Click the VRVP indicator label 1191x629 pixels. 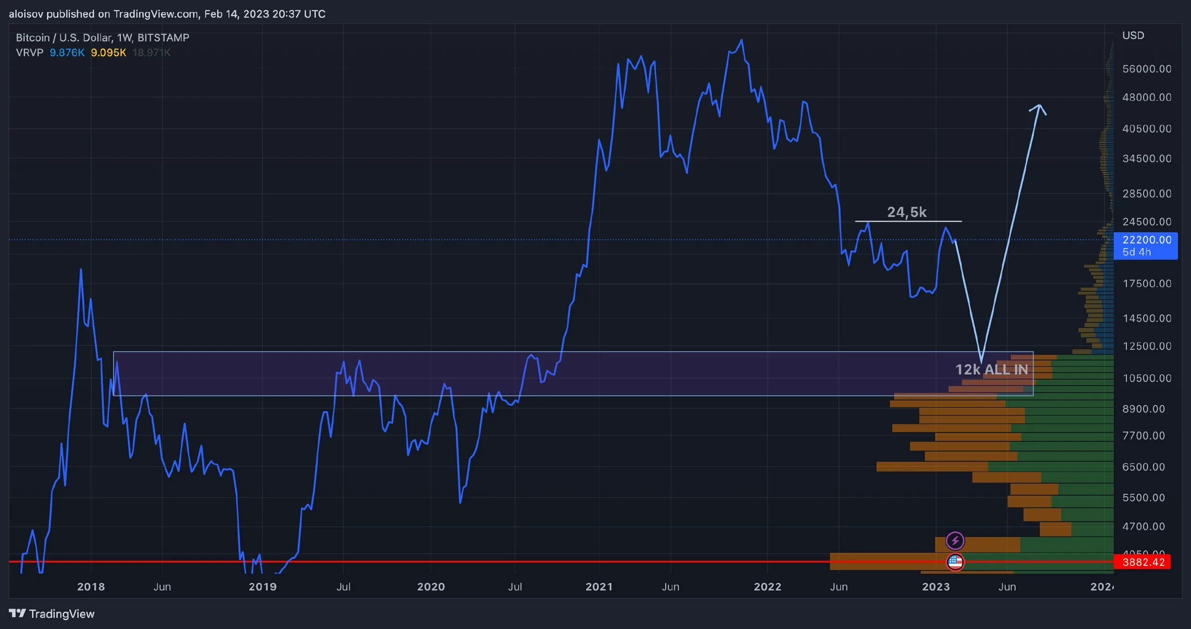[29, 52]
